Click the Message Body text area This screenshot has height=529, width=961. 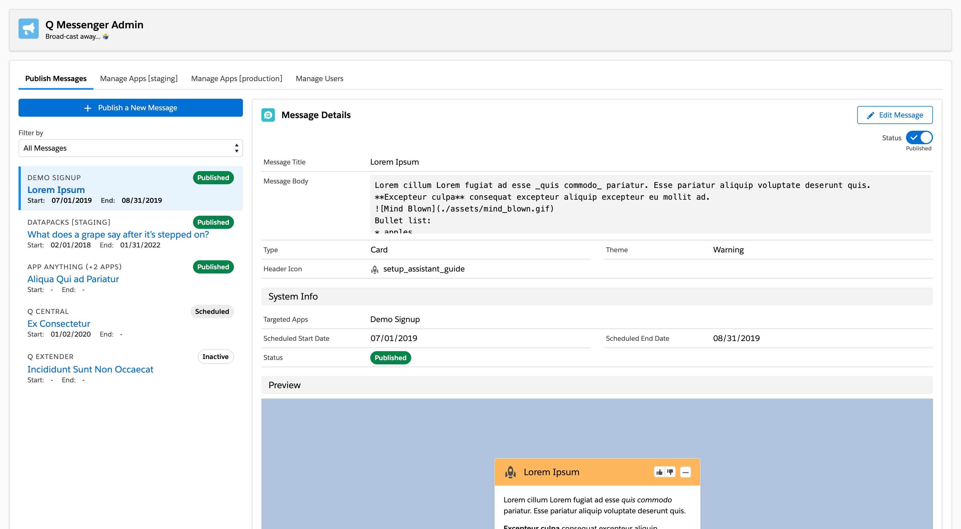[650, 204]
